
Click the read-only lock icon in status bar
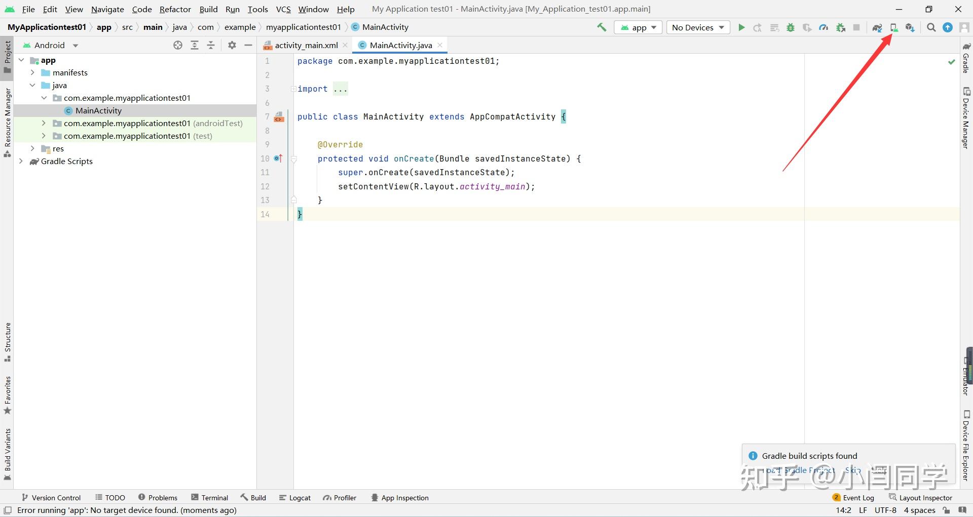click(x=947, y=510)
